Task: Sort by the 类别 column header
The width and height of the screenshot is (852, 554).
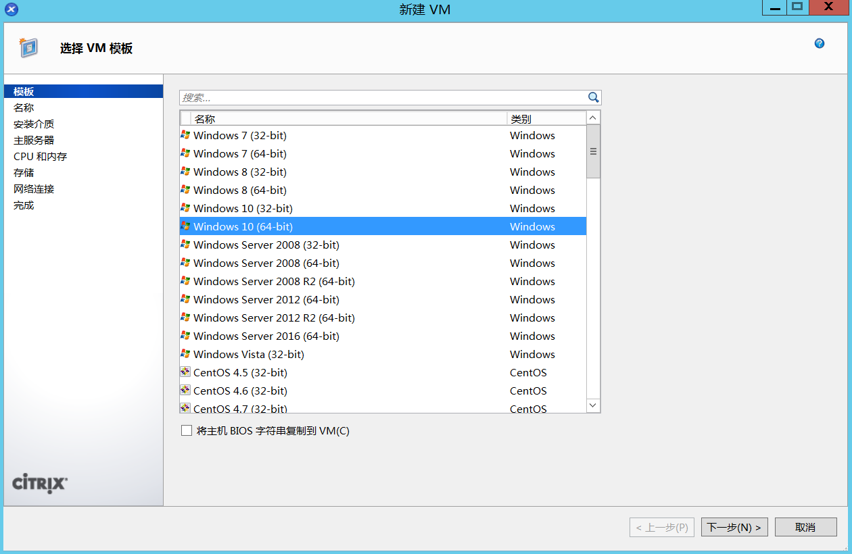Action: 546,119
